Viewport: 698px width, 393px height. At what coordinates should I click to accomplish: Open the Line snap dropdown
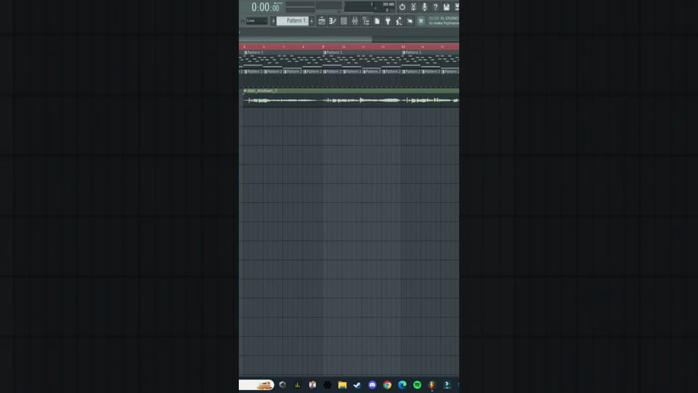pyautogui.click(x=256, y=21)
